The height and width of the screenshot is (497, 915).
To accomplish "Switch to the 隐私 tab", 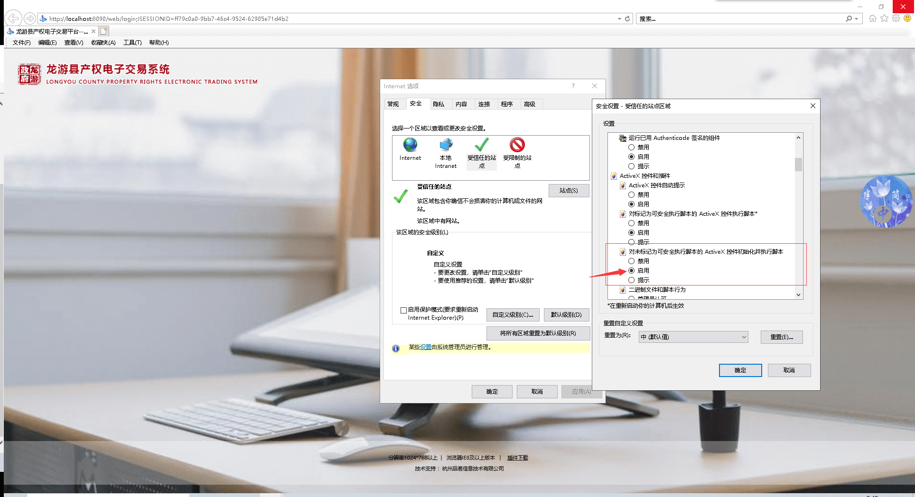I will point(439,104).
